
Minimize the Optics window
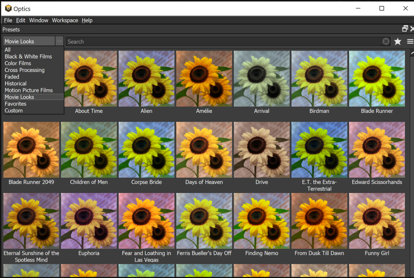(x=358, y=9)
